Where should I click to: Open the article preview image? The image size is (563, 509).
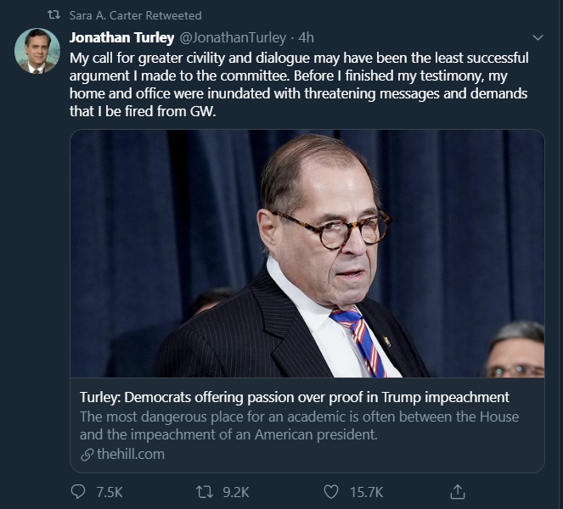pyautogui.click(x=307, y=253)
